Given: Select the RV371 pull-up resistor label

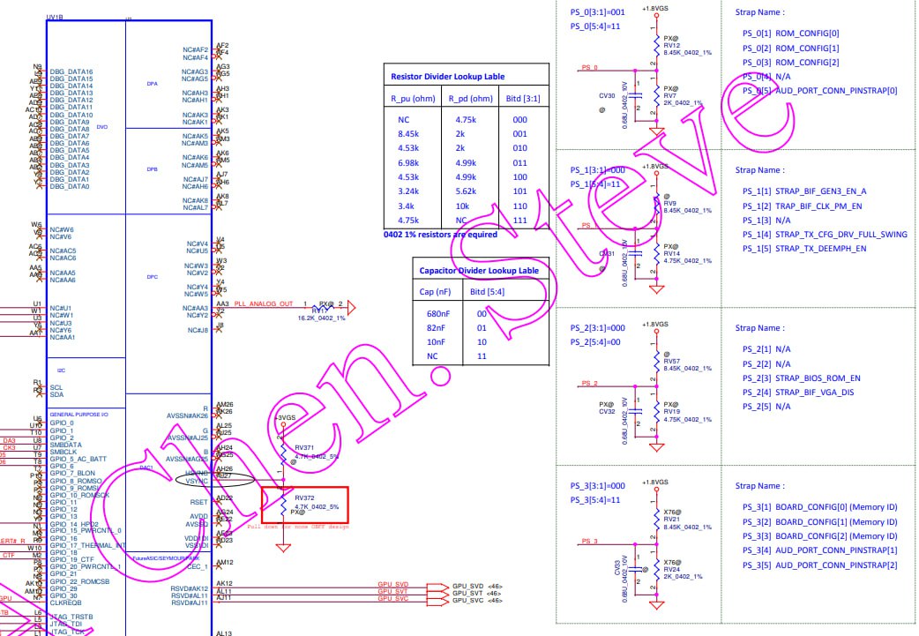Looking at the screenshot, I should 304,448.
